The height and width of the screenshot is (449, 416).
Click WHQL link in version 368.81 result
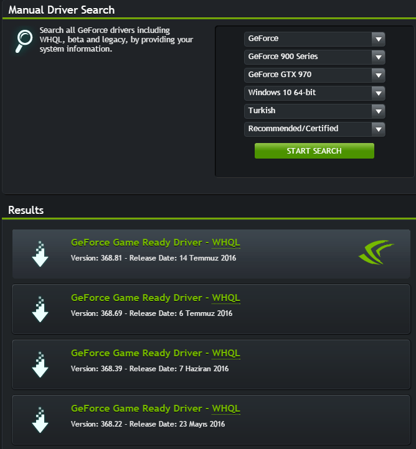pos(226,243)
